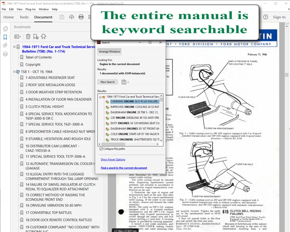Click result icon beside TRUCK ENGINEML SHUTTERSTATS
290x232 pixels.
107,140
